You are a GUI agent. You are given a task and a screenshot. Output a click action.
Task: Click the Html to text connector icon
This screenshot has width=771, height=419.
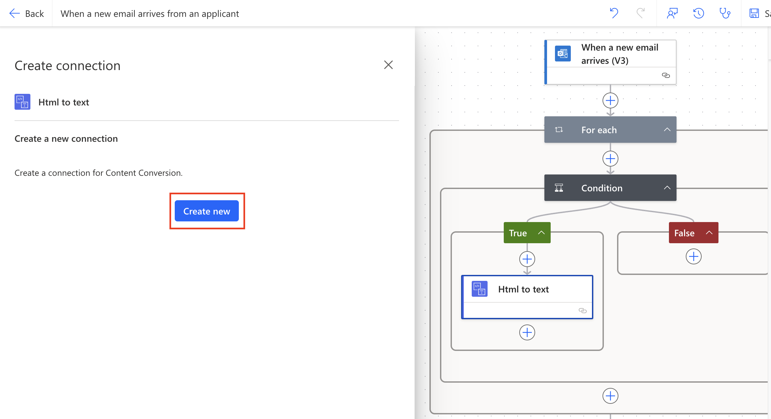tap(22, 102)
